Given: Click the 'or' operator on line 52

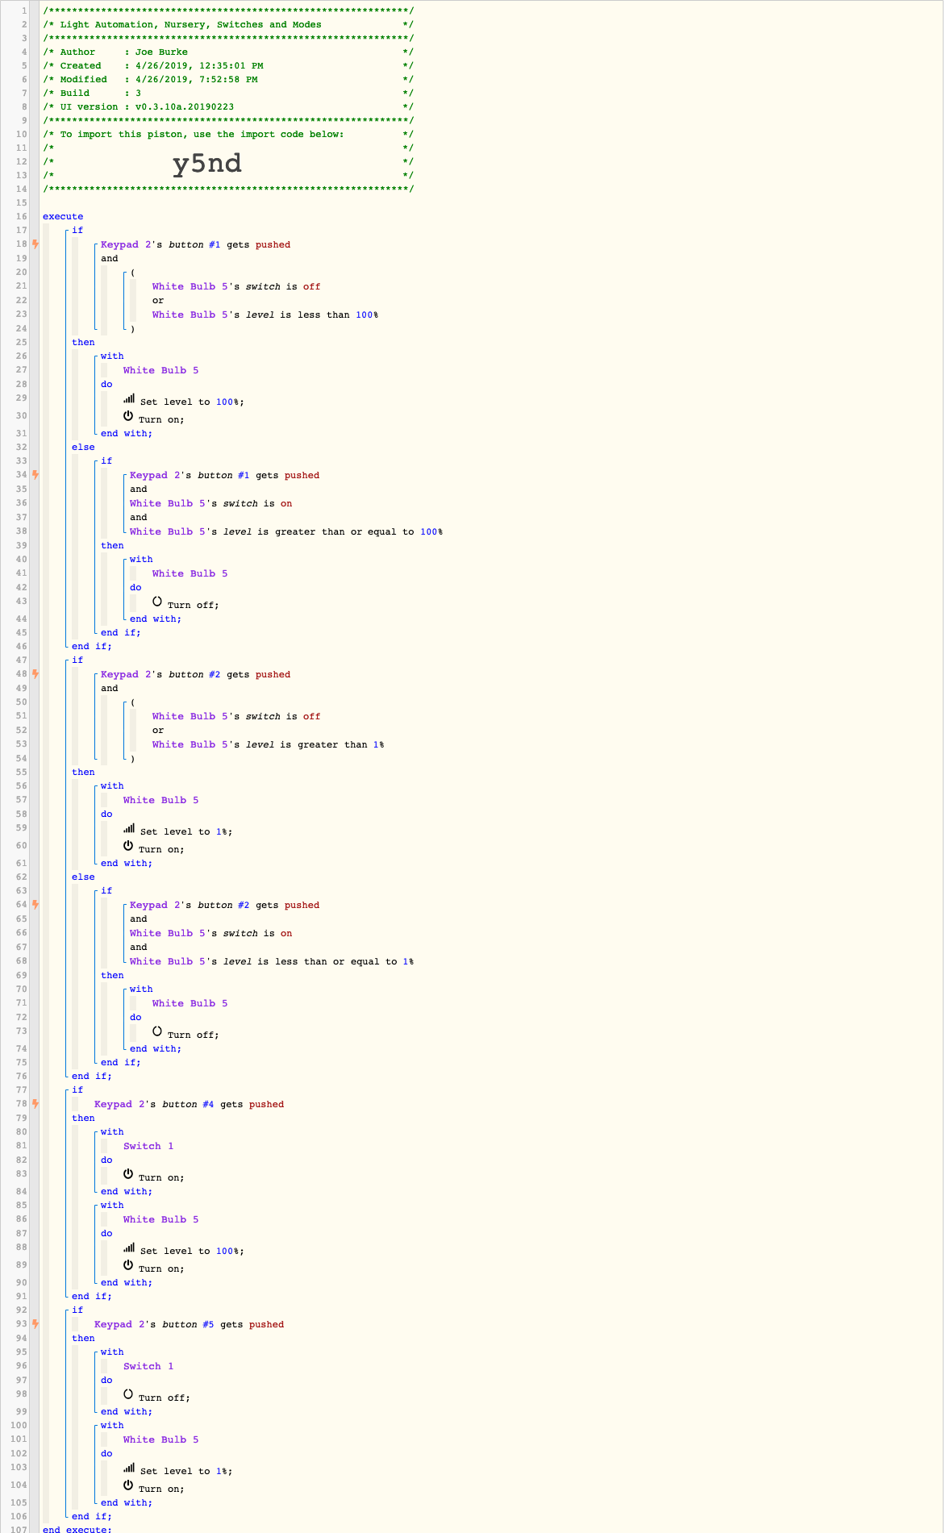Looking at the screenshot, I should click(158, 730).
